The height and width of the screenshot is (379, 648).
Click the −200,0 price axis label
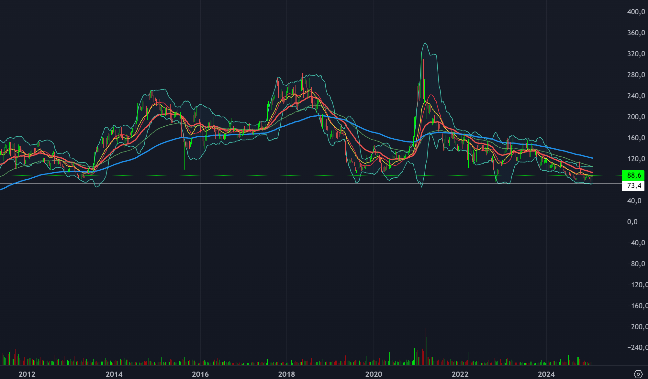point(637,327)
